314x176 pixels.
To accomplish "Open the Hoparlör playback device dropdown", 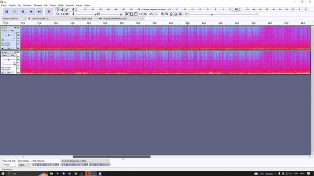I will 123,19.
